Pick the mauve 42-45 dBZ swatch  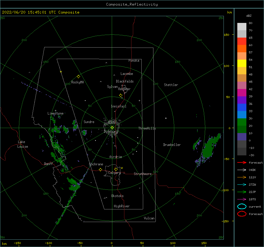click(x=242, y=85)
